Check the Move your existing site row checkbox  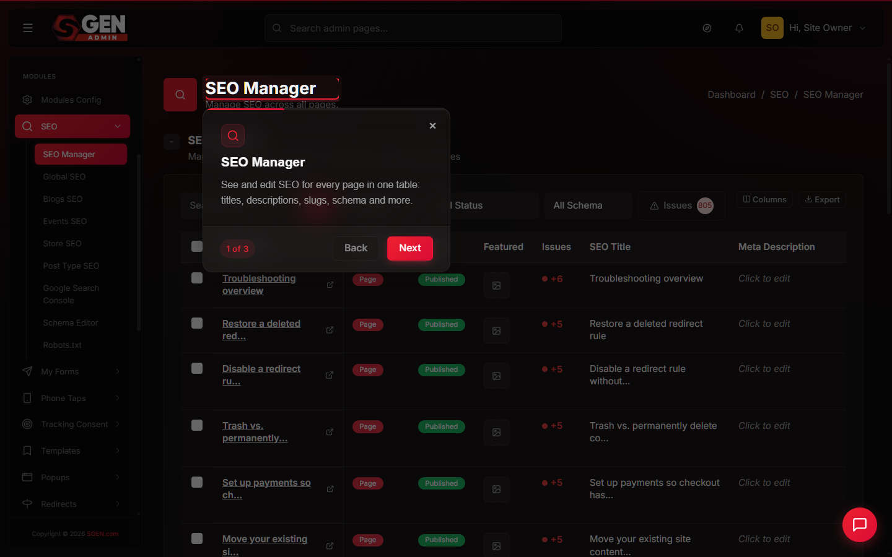coord(197,538)
